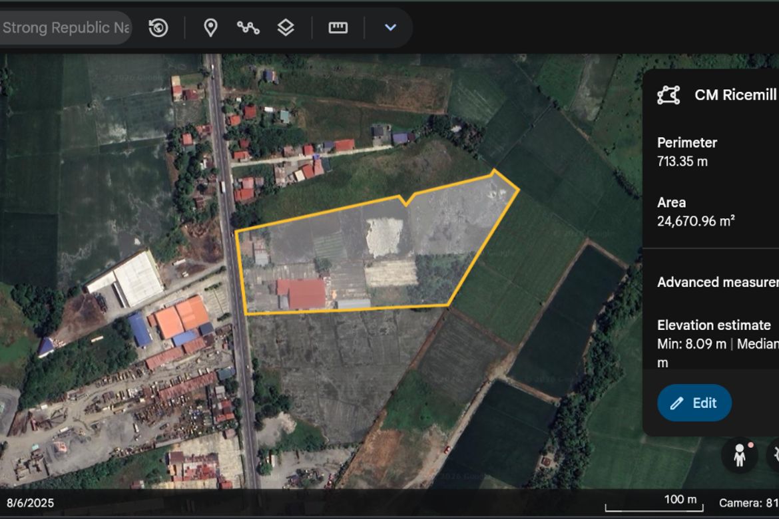The image size is (779, 519).
Task: Click the Strong Republic search field
Action: (65, 28)
